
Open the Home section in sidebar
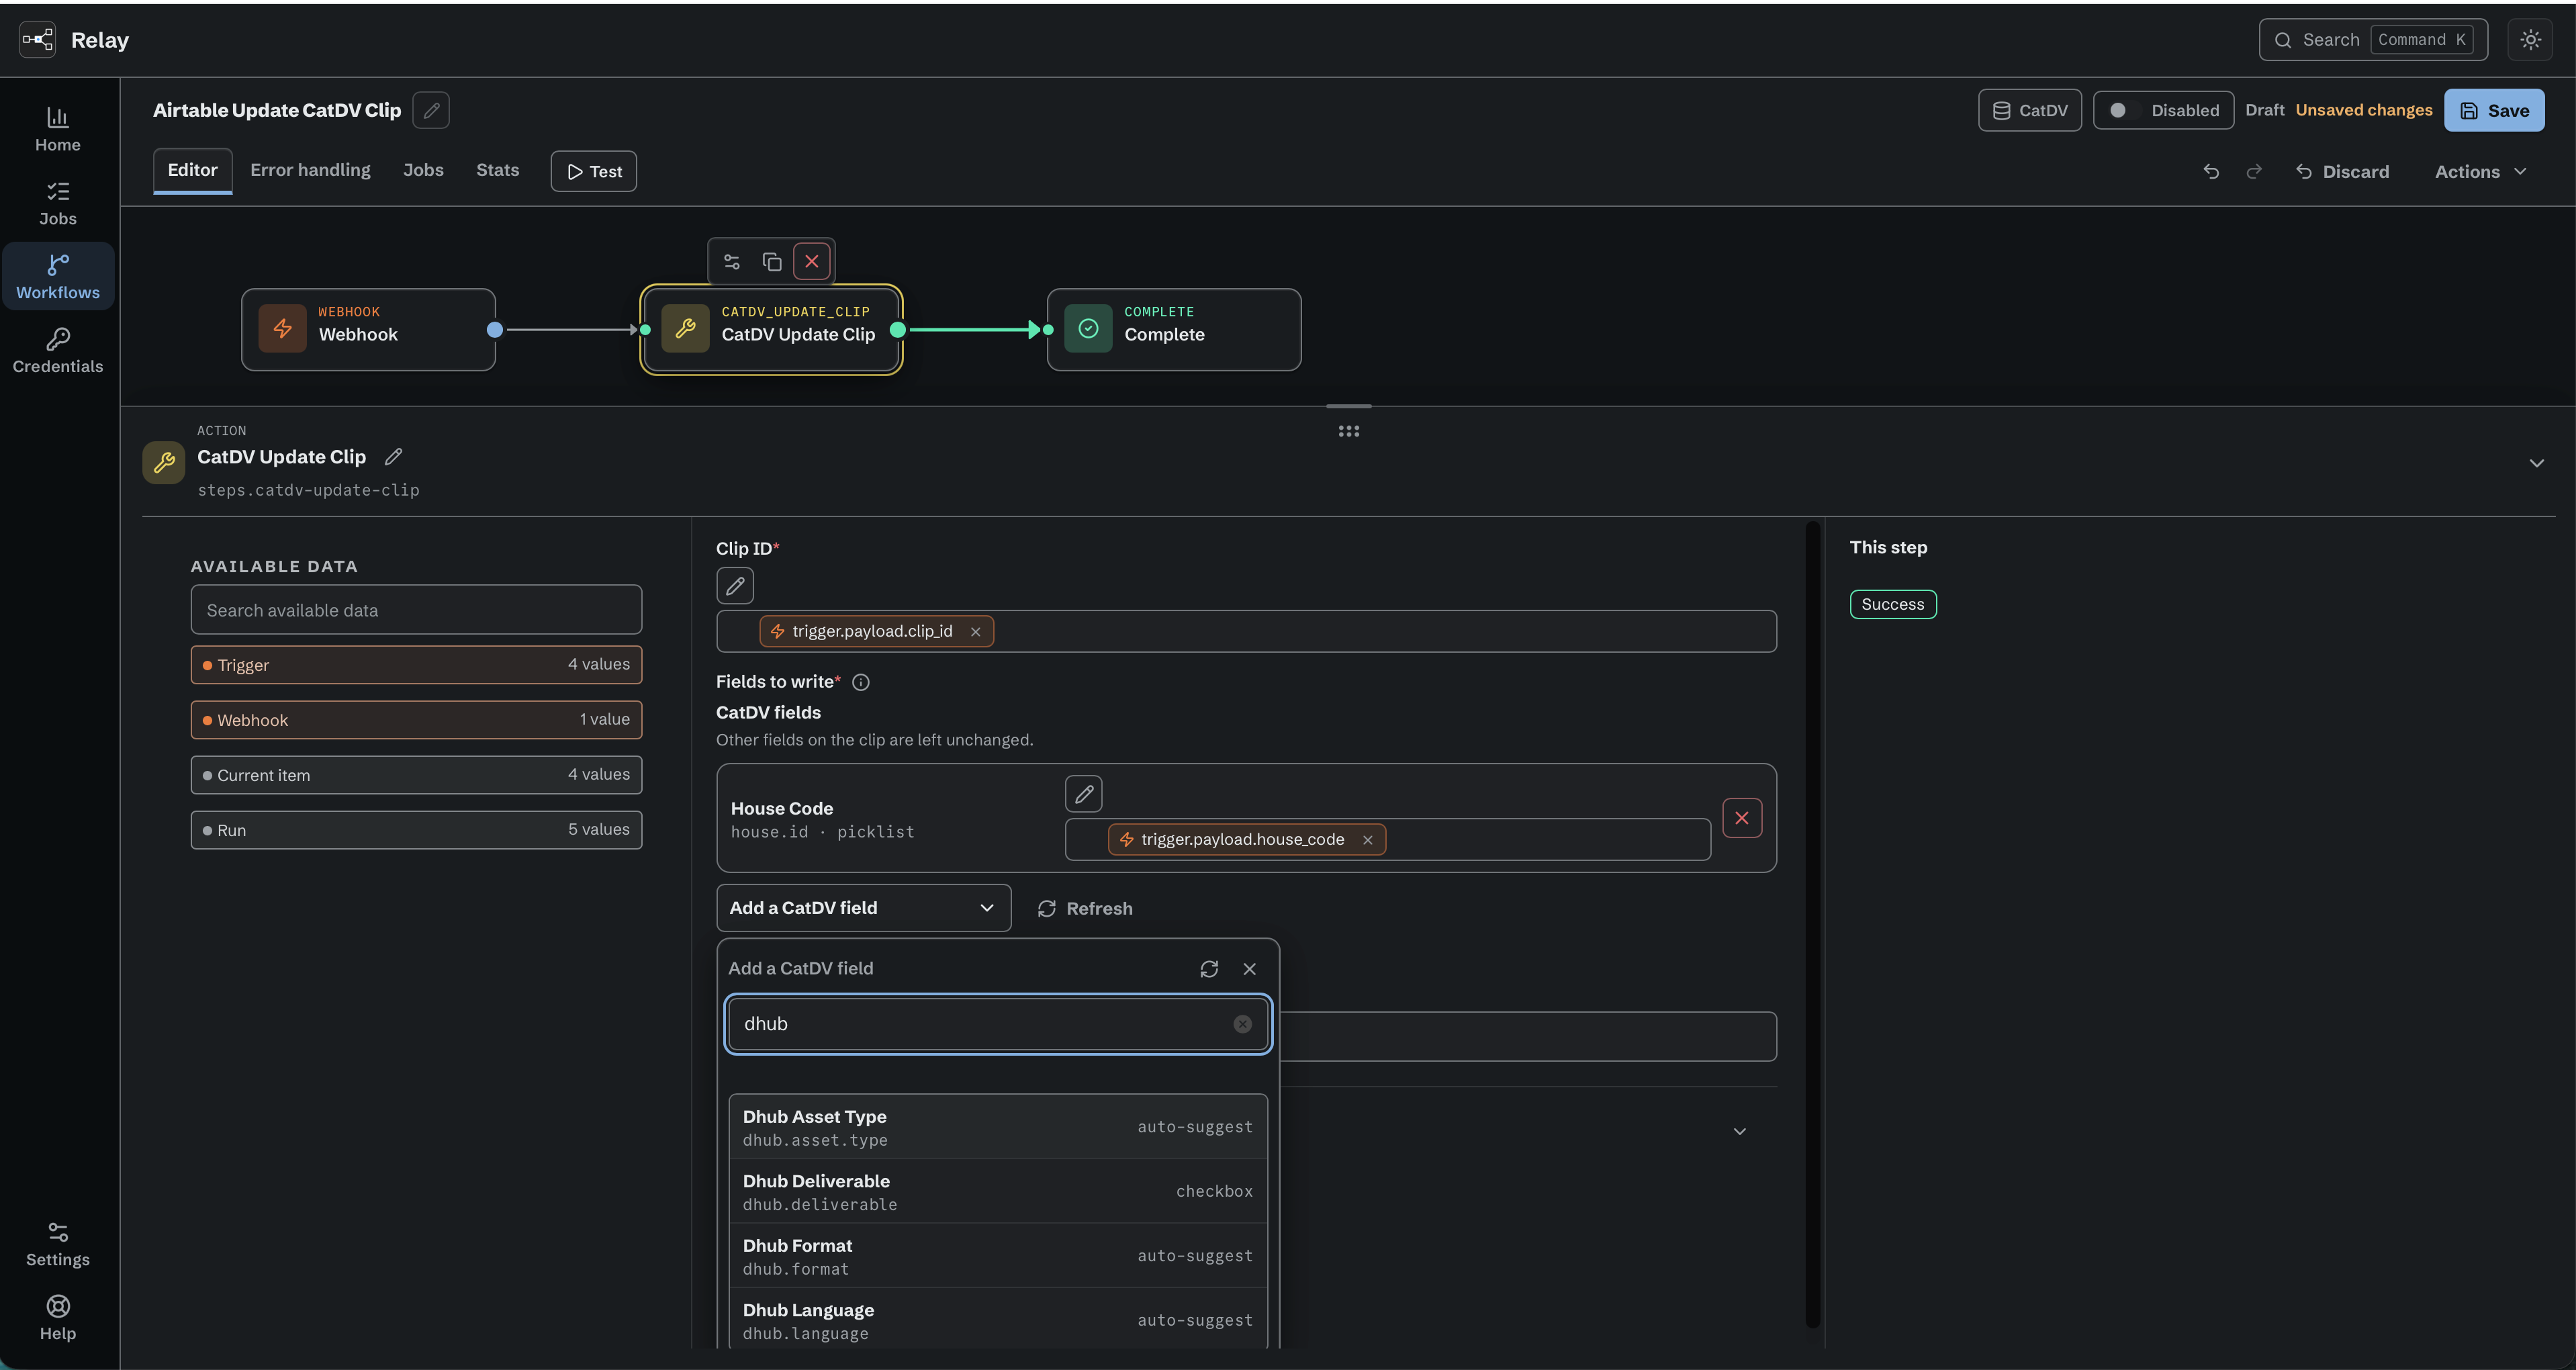pos(58,130)
